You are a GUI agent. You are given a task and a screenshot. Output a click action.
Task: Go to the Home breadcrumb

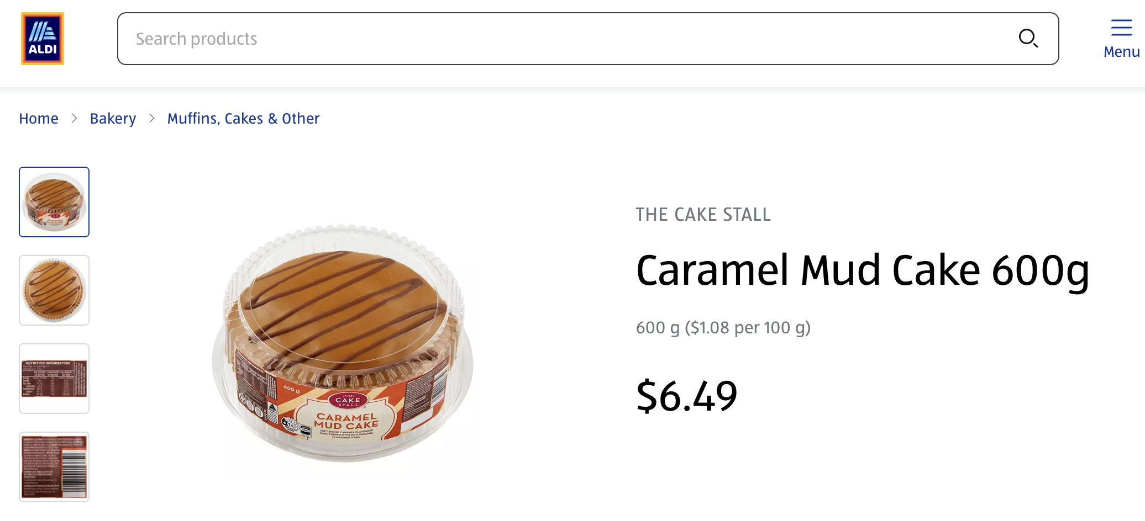point(39,119)
